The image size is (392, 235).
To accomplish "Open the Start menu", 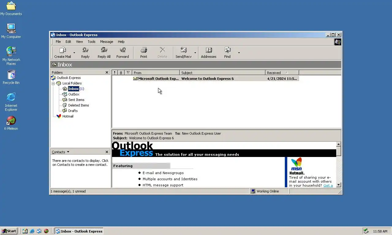I will 9,231.
